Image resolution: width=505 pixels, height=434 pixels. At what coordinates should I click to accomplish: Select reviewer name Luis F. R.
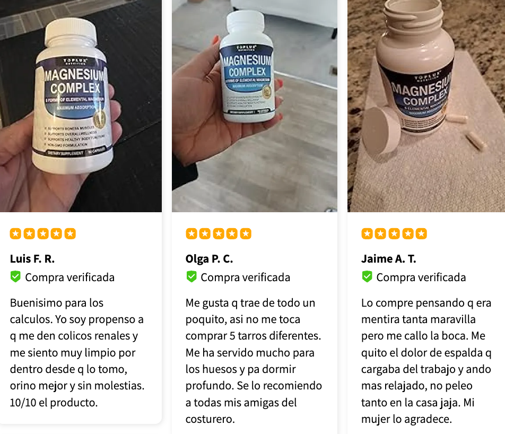tap(32, 259)
